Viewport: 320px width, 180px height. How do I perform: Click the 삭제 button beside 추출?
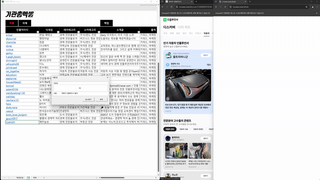[x=25, y=23]
